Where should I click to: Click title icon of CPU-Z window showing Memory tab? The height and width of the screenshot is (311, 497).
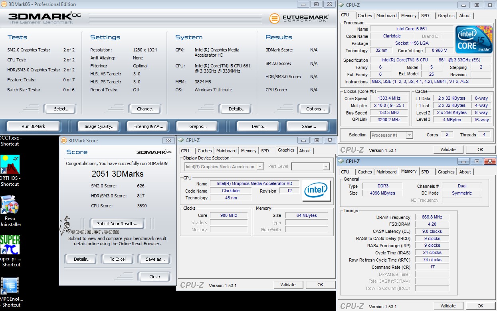(342, 161)
